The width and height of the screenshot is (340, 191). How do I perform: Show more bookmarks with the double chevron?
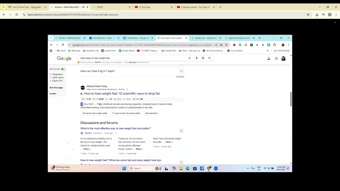coord(268,51)
